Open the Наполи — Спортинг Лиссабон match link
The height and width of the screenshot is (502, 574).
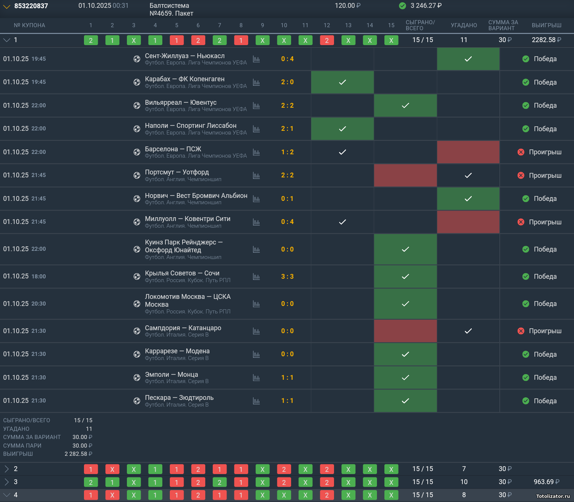tap(190, 126)
